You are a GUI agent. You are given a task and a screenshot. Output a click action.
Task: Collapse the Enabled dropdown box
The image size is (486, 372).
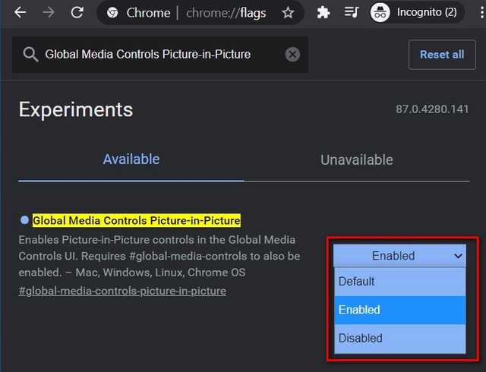399,256
